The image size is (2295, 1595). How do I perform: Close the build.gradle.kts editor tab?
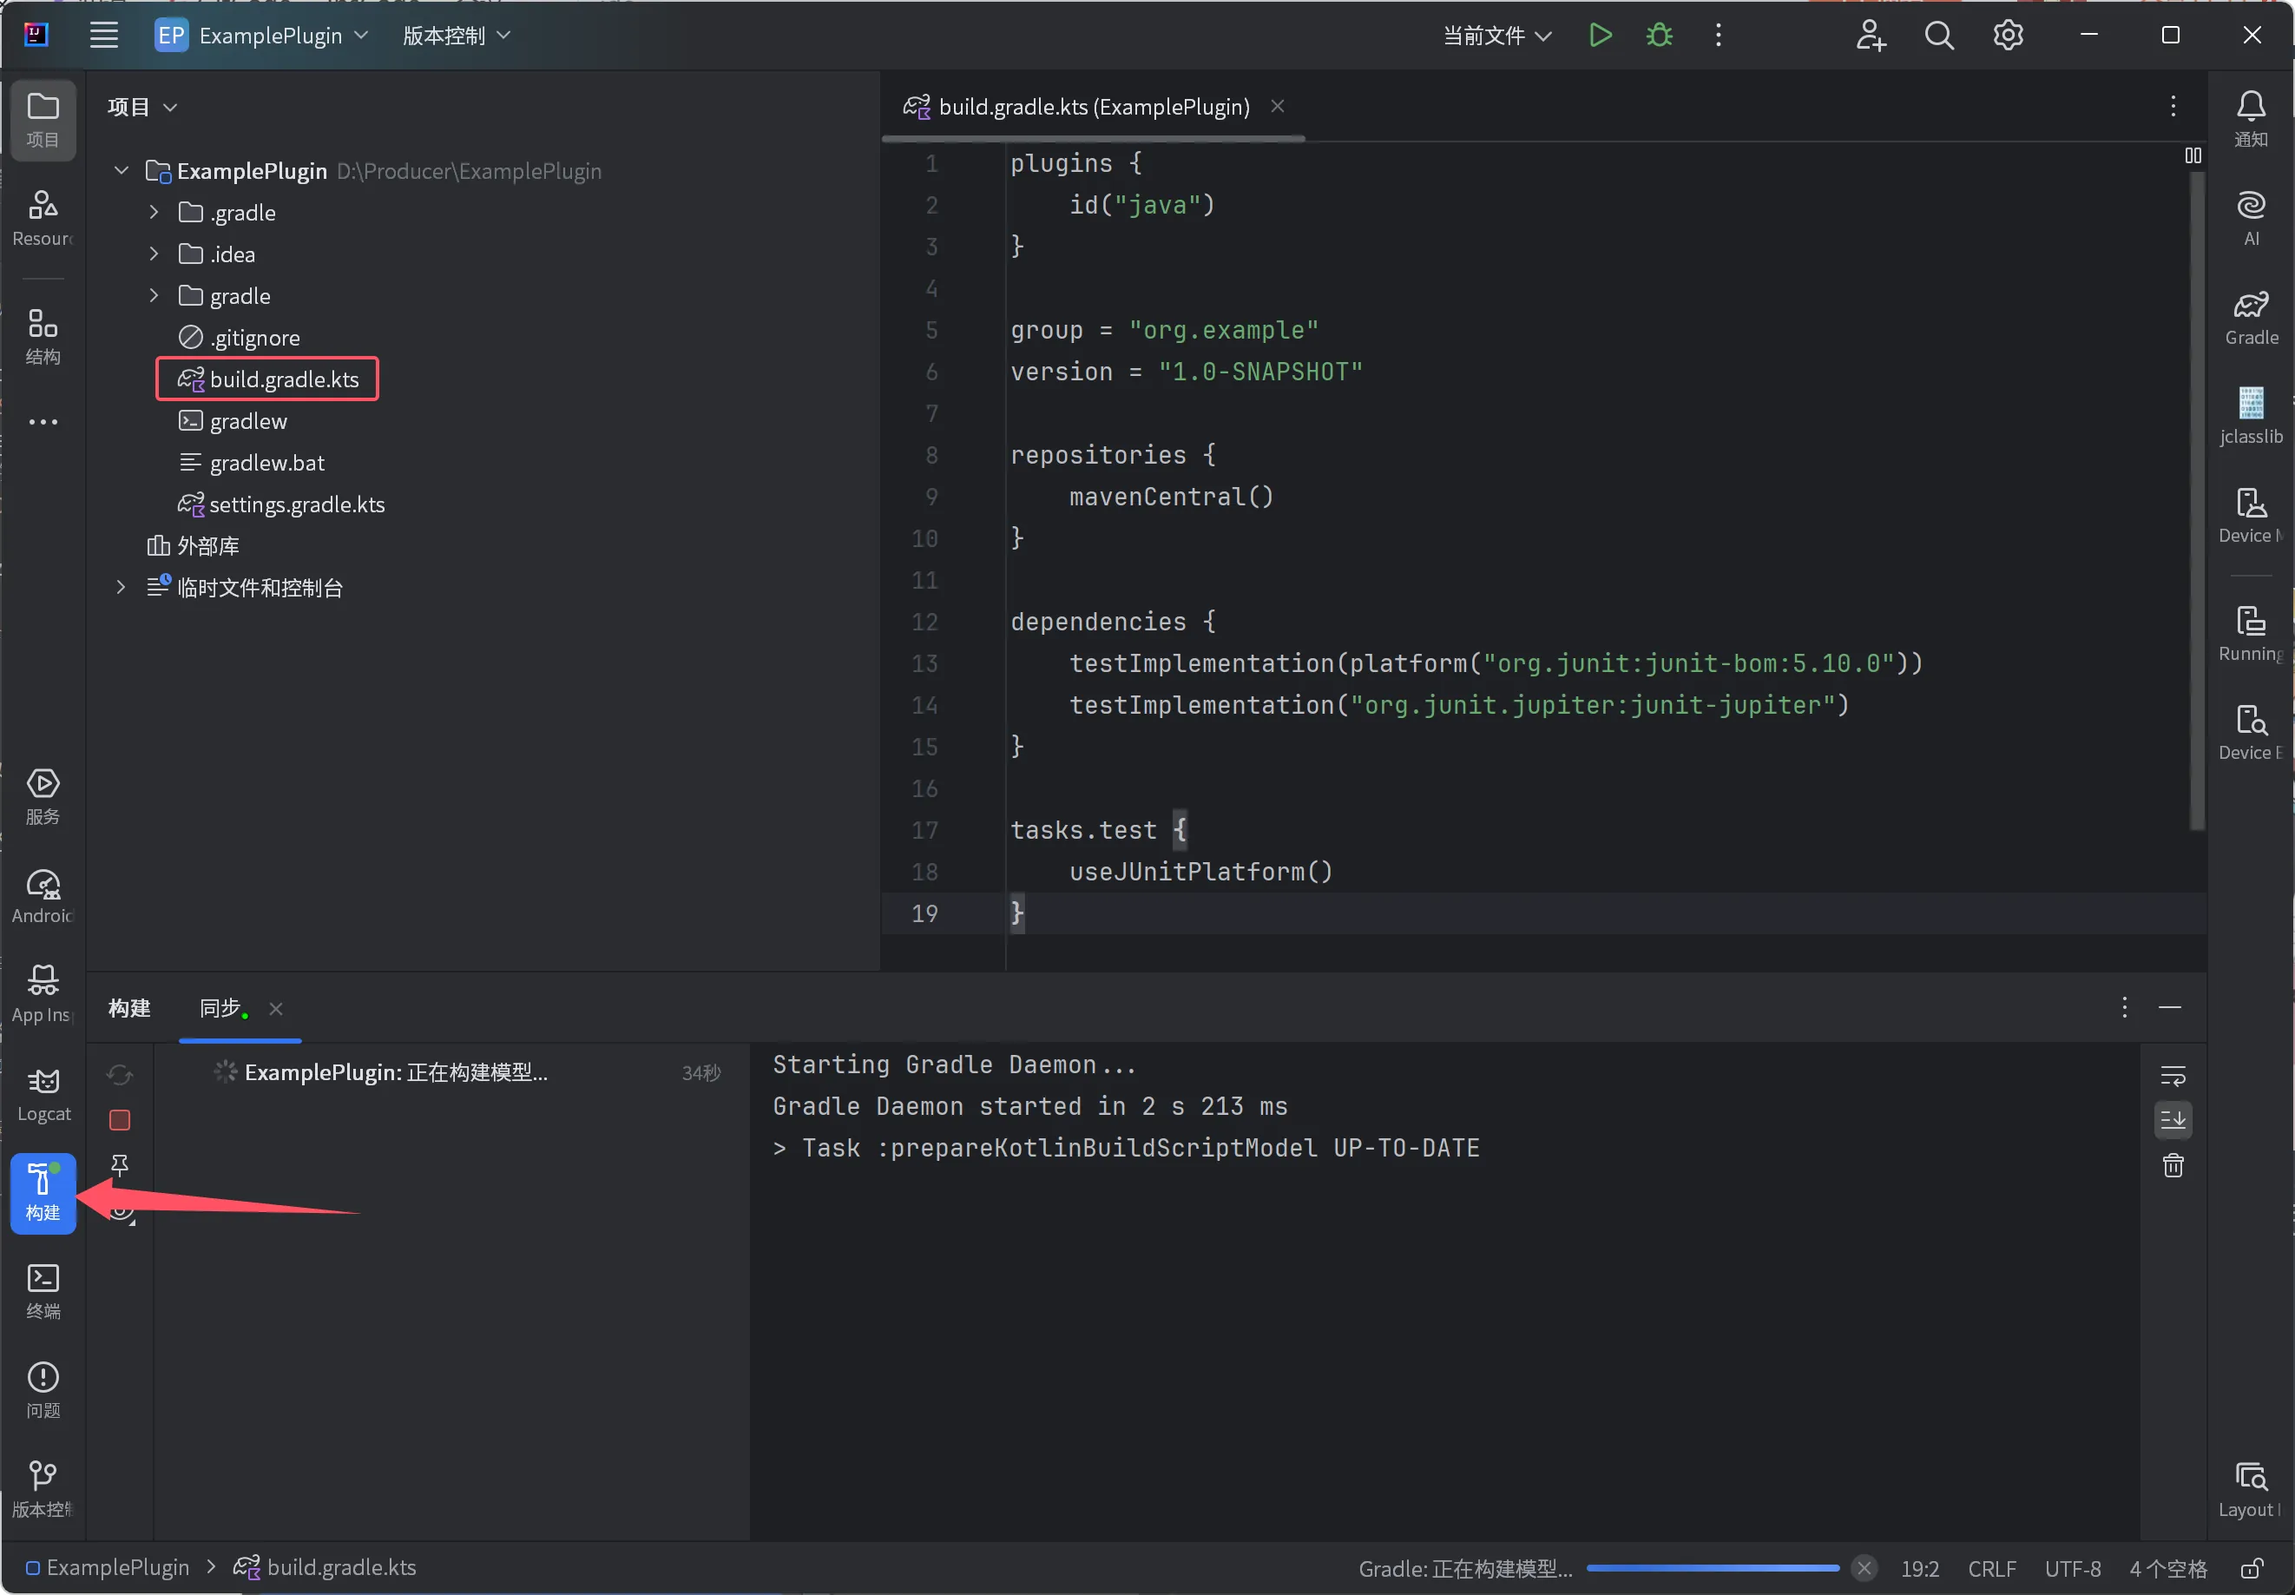coord(1277,106)
